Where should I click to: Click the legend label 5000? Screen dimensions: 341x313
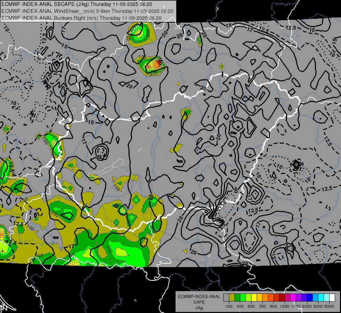[329, 306]
